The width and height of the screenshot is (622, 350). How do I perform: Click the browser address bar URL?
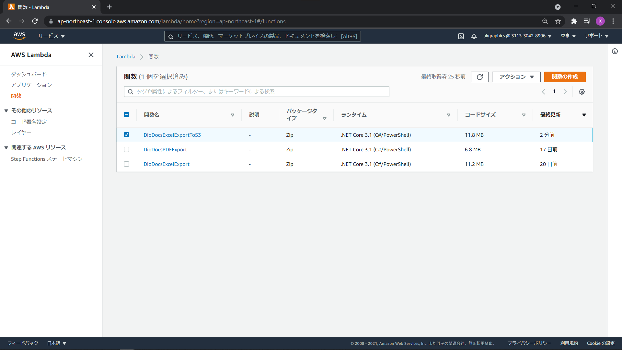[171, 21]
